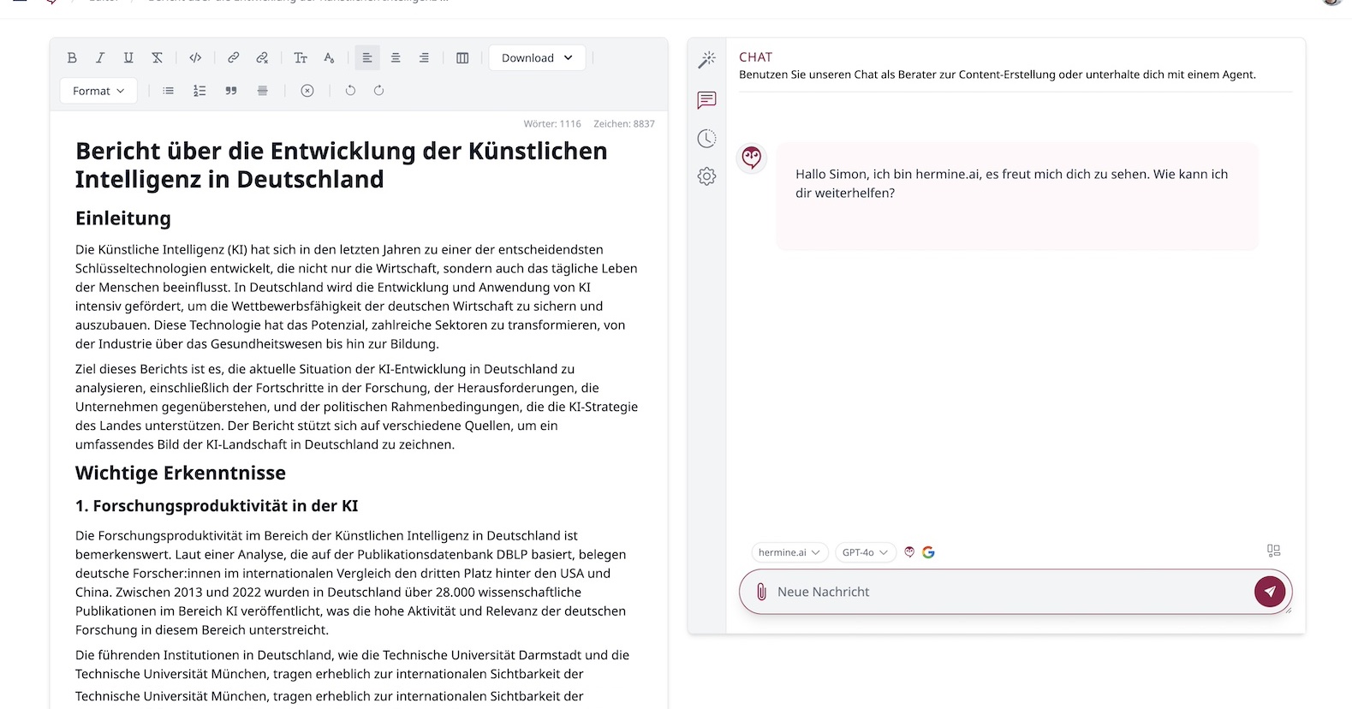Click the Zeichen: 8837 character counter
Viewport: 1352px width, 709px height.
click(624, 124)
